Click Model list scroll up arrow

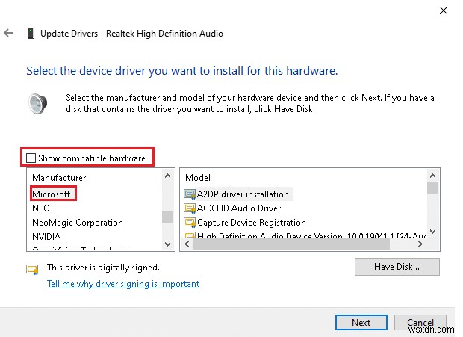click(x=432, y=176)
